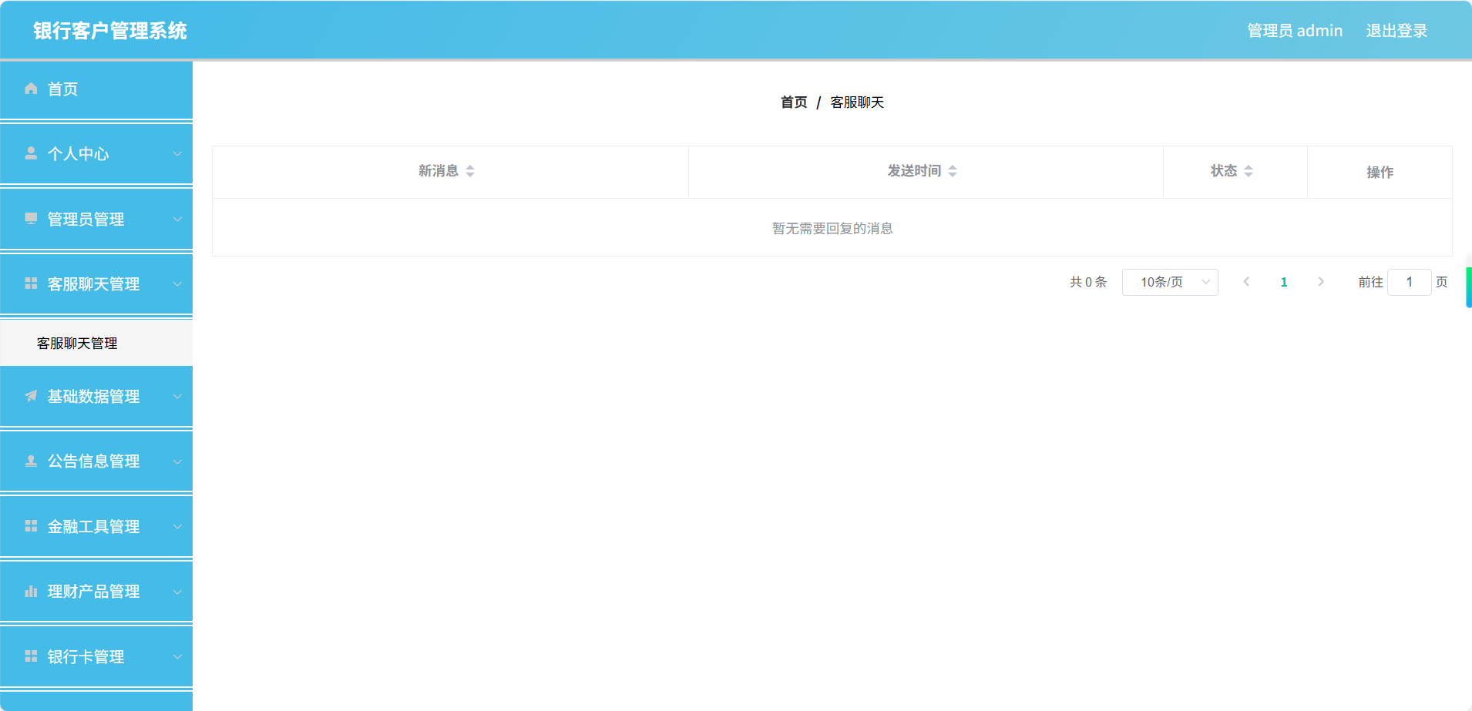Sort by the 状态 column arrows
Image resolution: width=1472 pixels, height=711 pixels.
coord(1249,171)
